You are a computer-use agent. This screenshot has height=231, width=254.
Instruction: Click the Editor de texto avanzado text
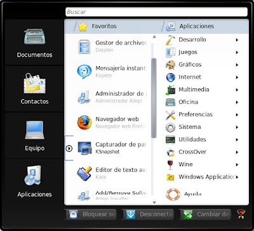(121, 170)
